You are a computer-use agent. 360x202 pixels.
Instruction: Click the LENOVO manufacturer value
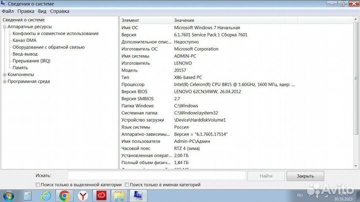(183, 63)
